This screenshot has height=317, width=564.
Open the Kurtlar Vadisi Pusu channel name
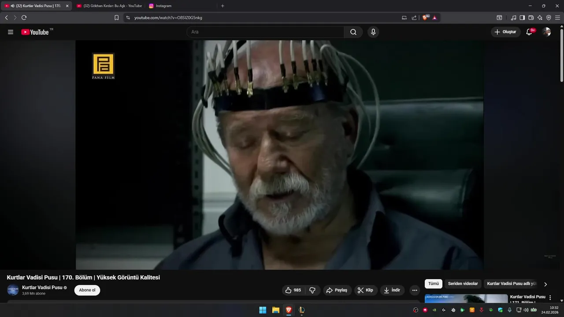(42, 288)
